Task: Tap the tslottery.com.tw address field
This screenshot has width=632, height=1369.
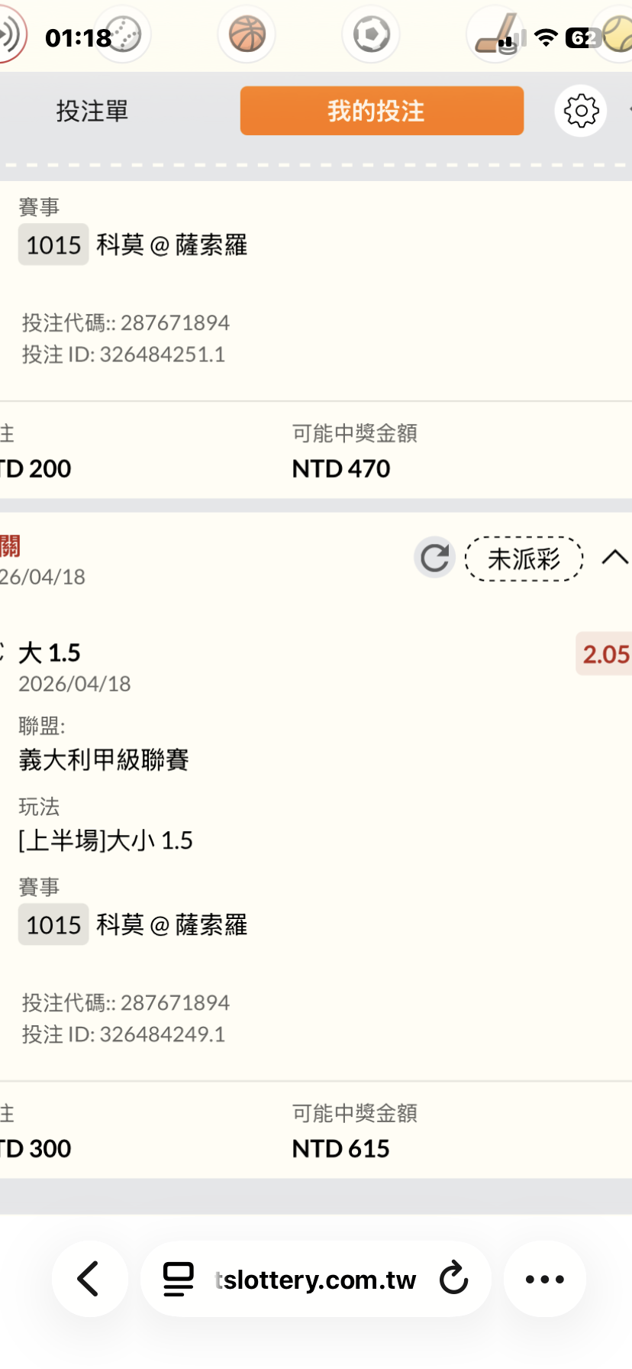Action: click(x=314, y=1280)
